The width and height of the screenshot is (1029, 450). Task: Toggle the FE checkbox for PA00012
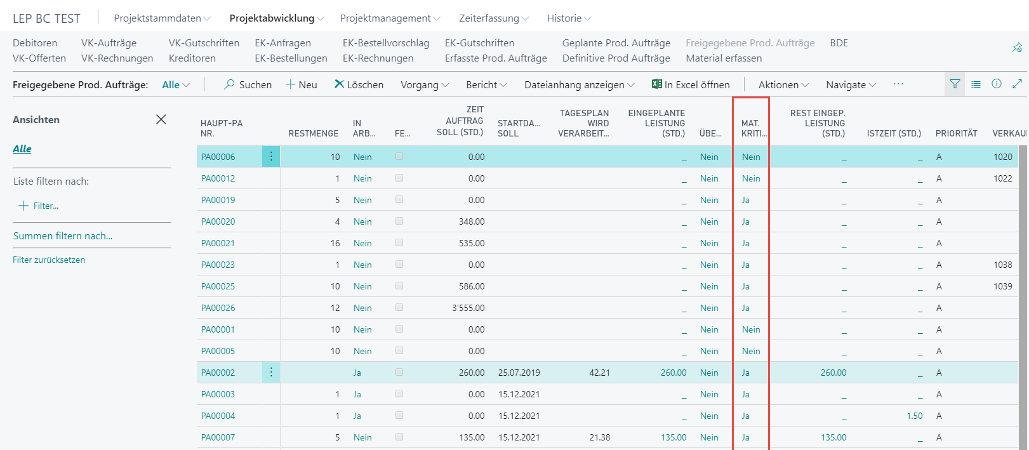(399, 178)
